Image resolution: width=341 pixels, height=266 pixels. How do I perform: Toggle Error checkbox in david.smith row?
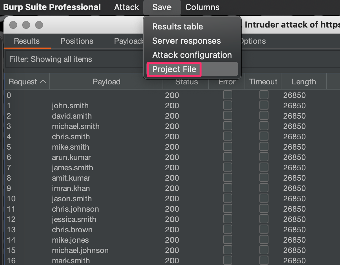pos(228,116)
